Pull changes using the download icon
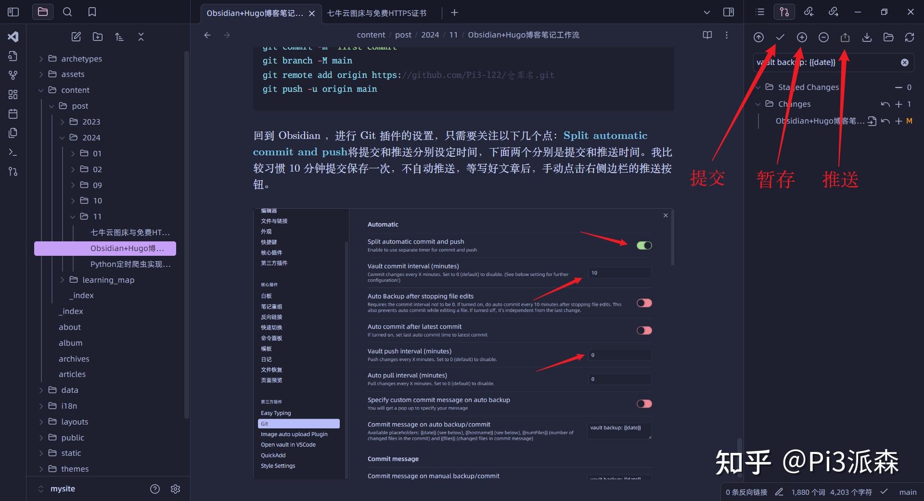 pyautogui.click(x=867, y=37)
